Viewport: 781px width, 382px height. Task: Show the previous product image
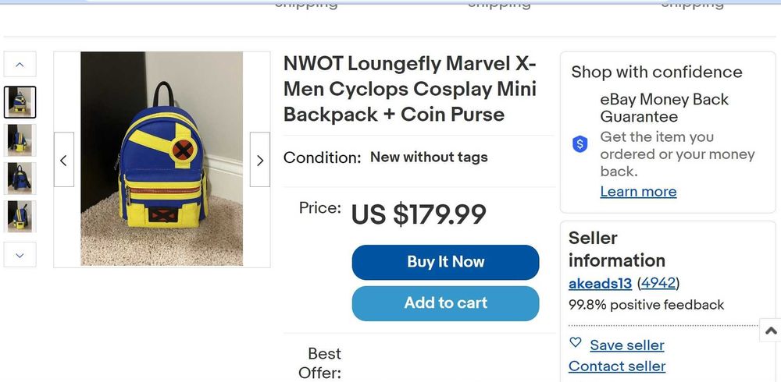coord(64,160)
